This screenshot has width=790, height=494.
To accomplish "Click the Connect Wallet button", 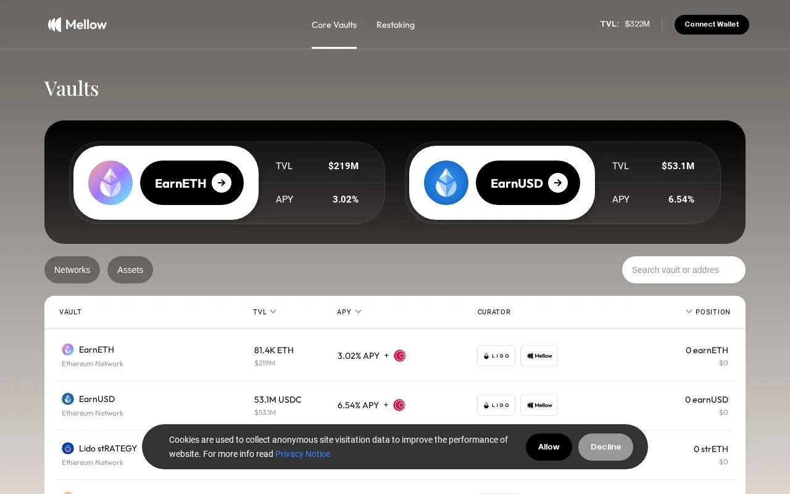I will pyautogui.click(x=712, y=25).
